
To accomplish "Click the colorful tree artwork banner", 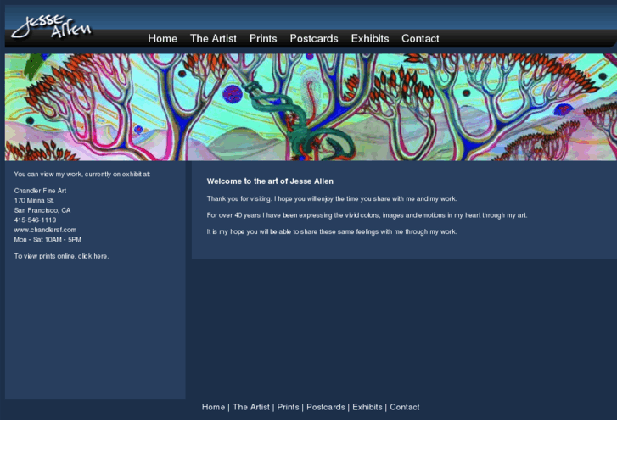I will (311, 107).
